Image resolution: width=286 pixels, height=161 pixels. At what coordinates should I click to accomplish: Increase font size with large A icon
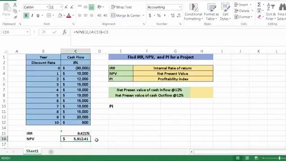pos(66,7)
